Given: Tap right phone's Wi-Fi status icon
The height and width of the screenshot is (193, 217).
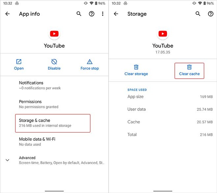Looking at the screenshot, I should point(200,3).
